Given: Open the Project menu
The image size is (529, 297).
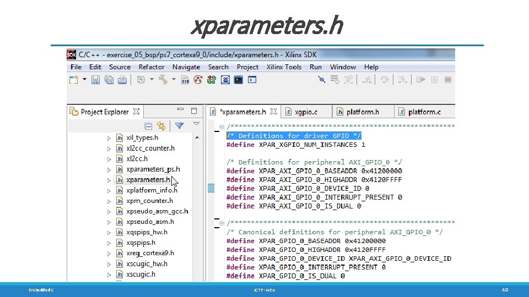Looking at the screenshot, I should 247,67.
